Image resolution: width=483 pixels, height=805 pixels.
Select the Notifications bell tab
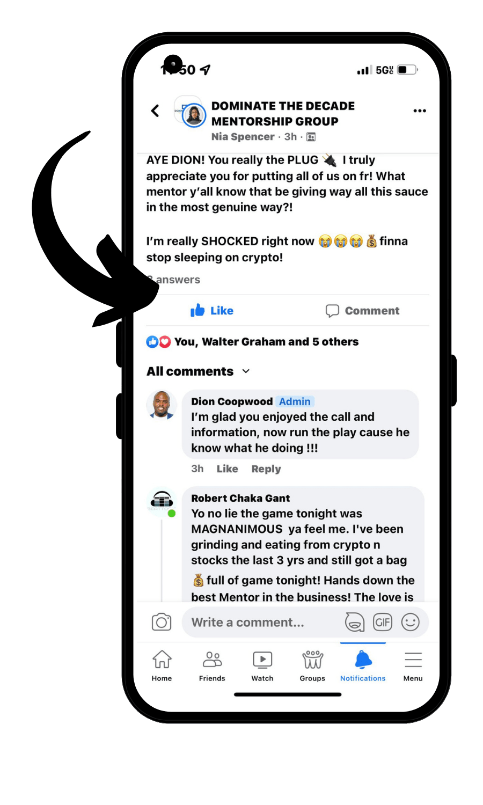363,665
